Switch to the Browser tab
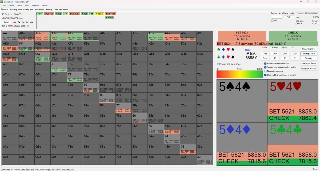The height and width of the screenshot is (171, 320). tap(5, 9)
